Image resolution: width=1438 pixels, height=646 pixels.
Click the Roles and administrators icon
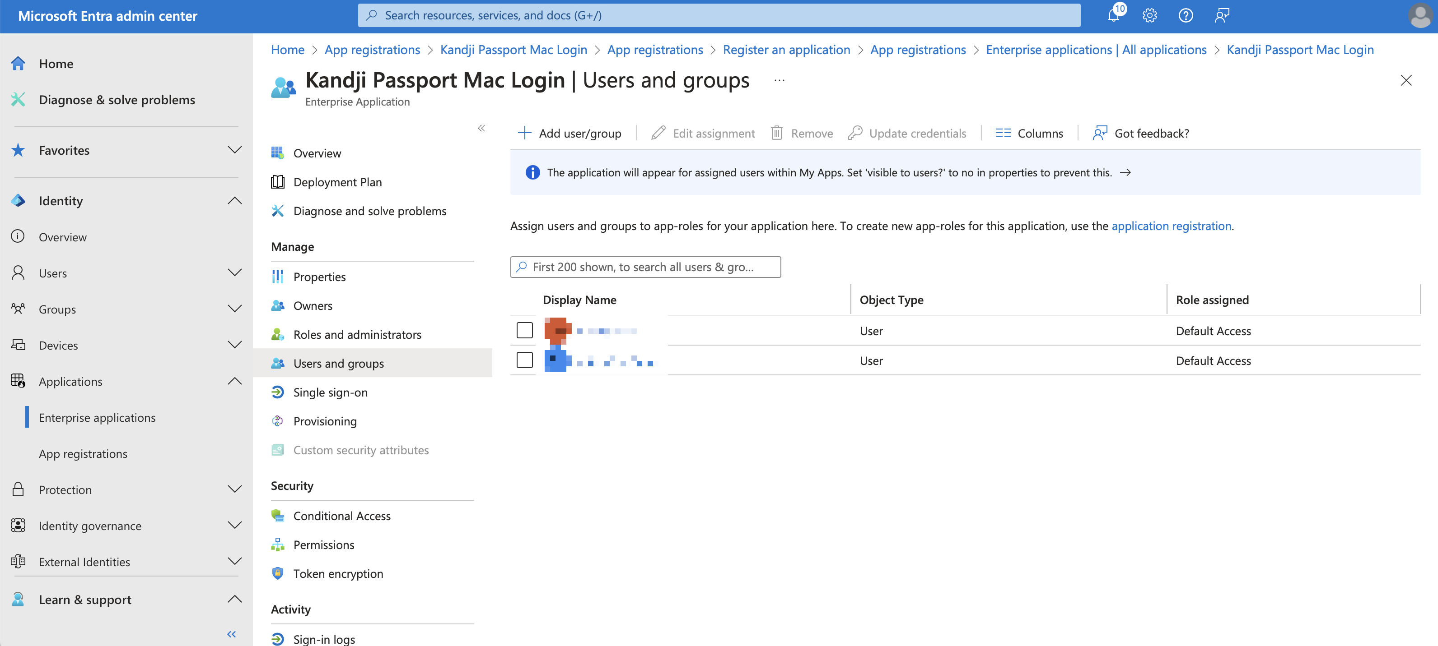[277, 334]
